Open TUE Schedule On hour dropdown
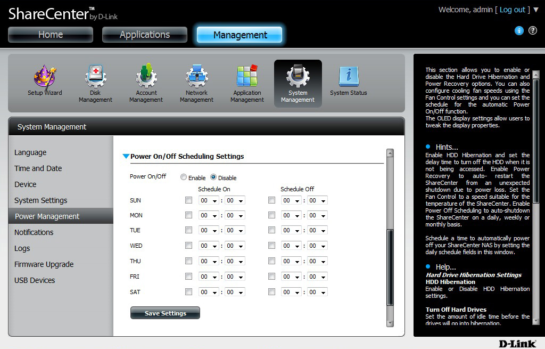The width and height of the screenshot is (545, 349). pos(209,230)
